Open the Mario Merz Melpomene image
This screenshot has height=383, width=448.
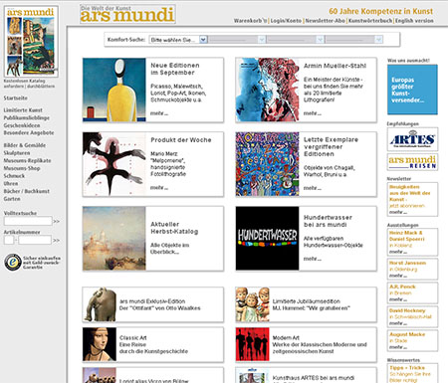pos(114,164)
